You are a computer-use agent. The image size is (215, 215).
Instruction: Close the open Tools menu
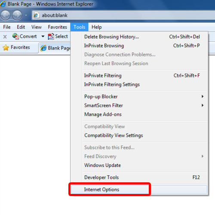79,27
